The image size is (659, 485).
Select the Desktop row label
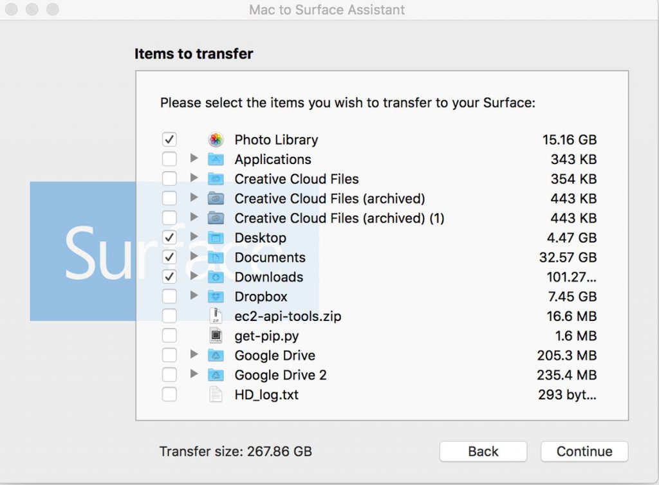tap(261, 237)
